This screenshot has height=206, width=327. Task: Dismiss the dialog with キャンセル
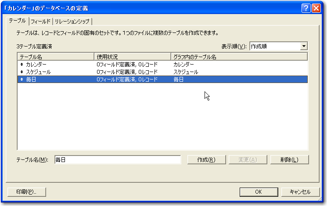[300, 192]
